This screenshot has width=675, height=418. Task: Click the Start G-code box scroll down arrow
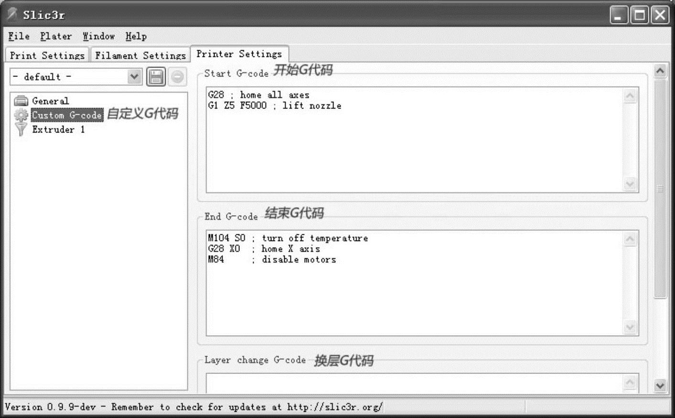(630, 184)
